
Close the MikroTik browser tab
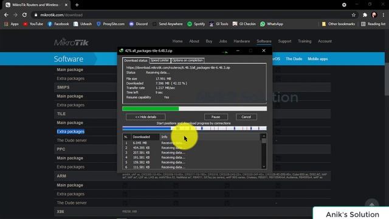tap(66, 5)
